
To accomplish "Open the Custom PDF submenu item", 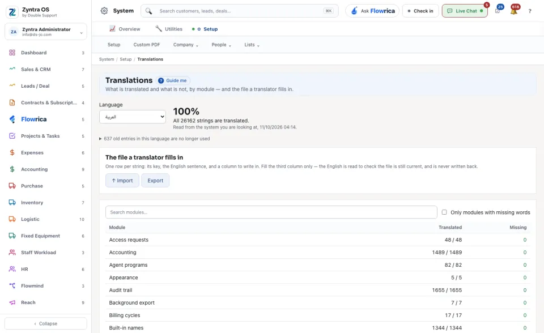I will (147, 45).
